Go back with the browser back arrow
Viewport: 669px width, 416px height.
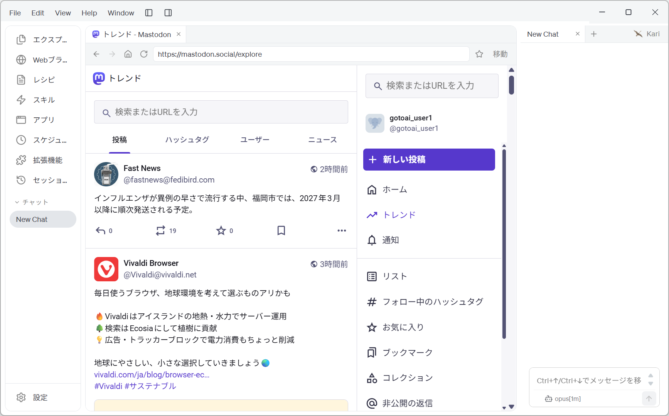(96, 54)
